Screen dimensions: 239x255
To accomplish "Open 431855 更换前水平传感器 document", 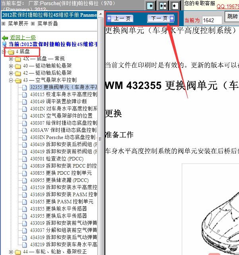I will click(58, 209).
